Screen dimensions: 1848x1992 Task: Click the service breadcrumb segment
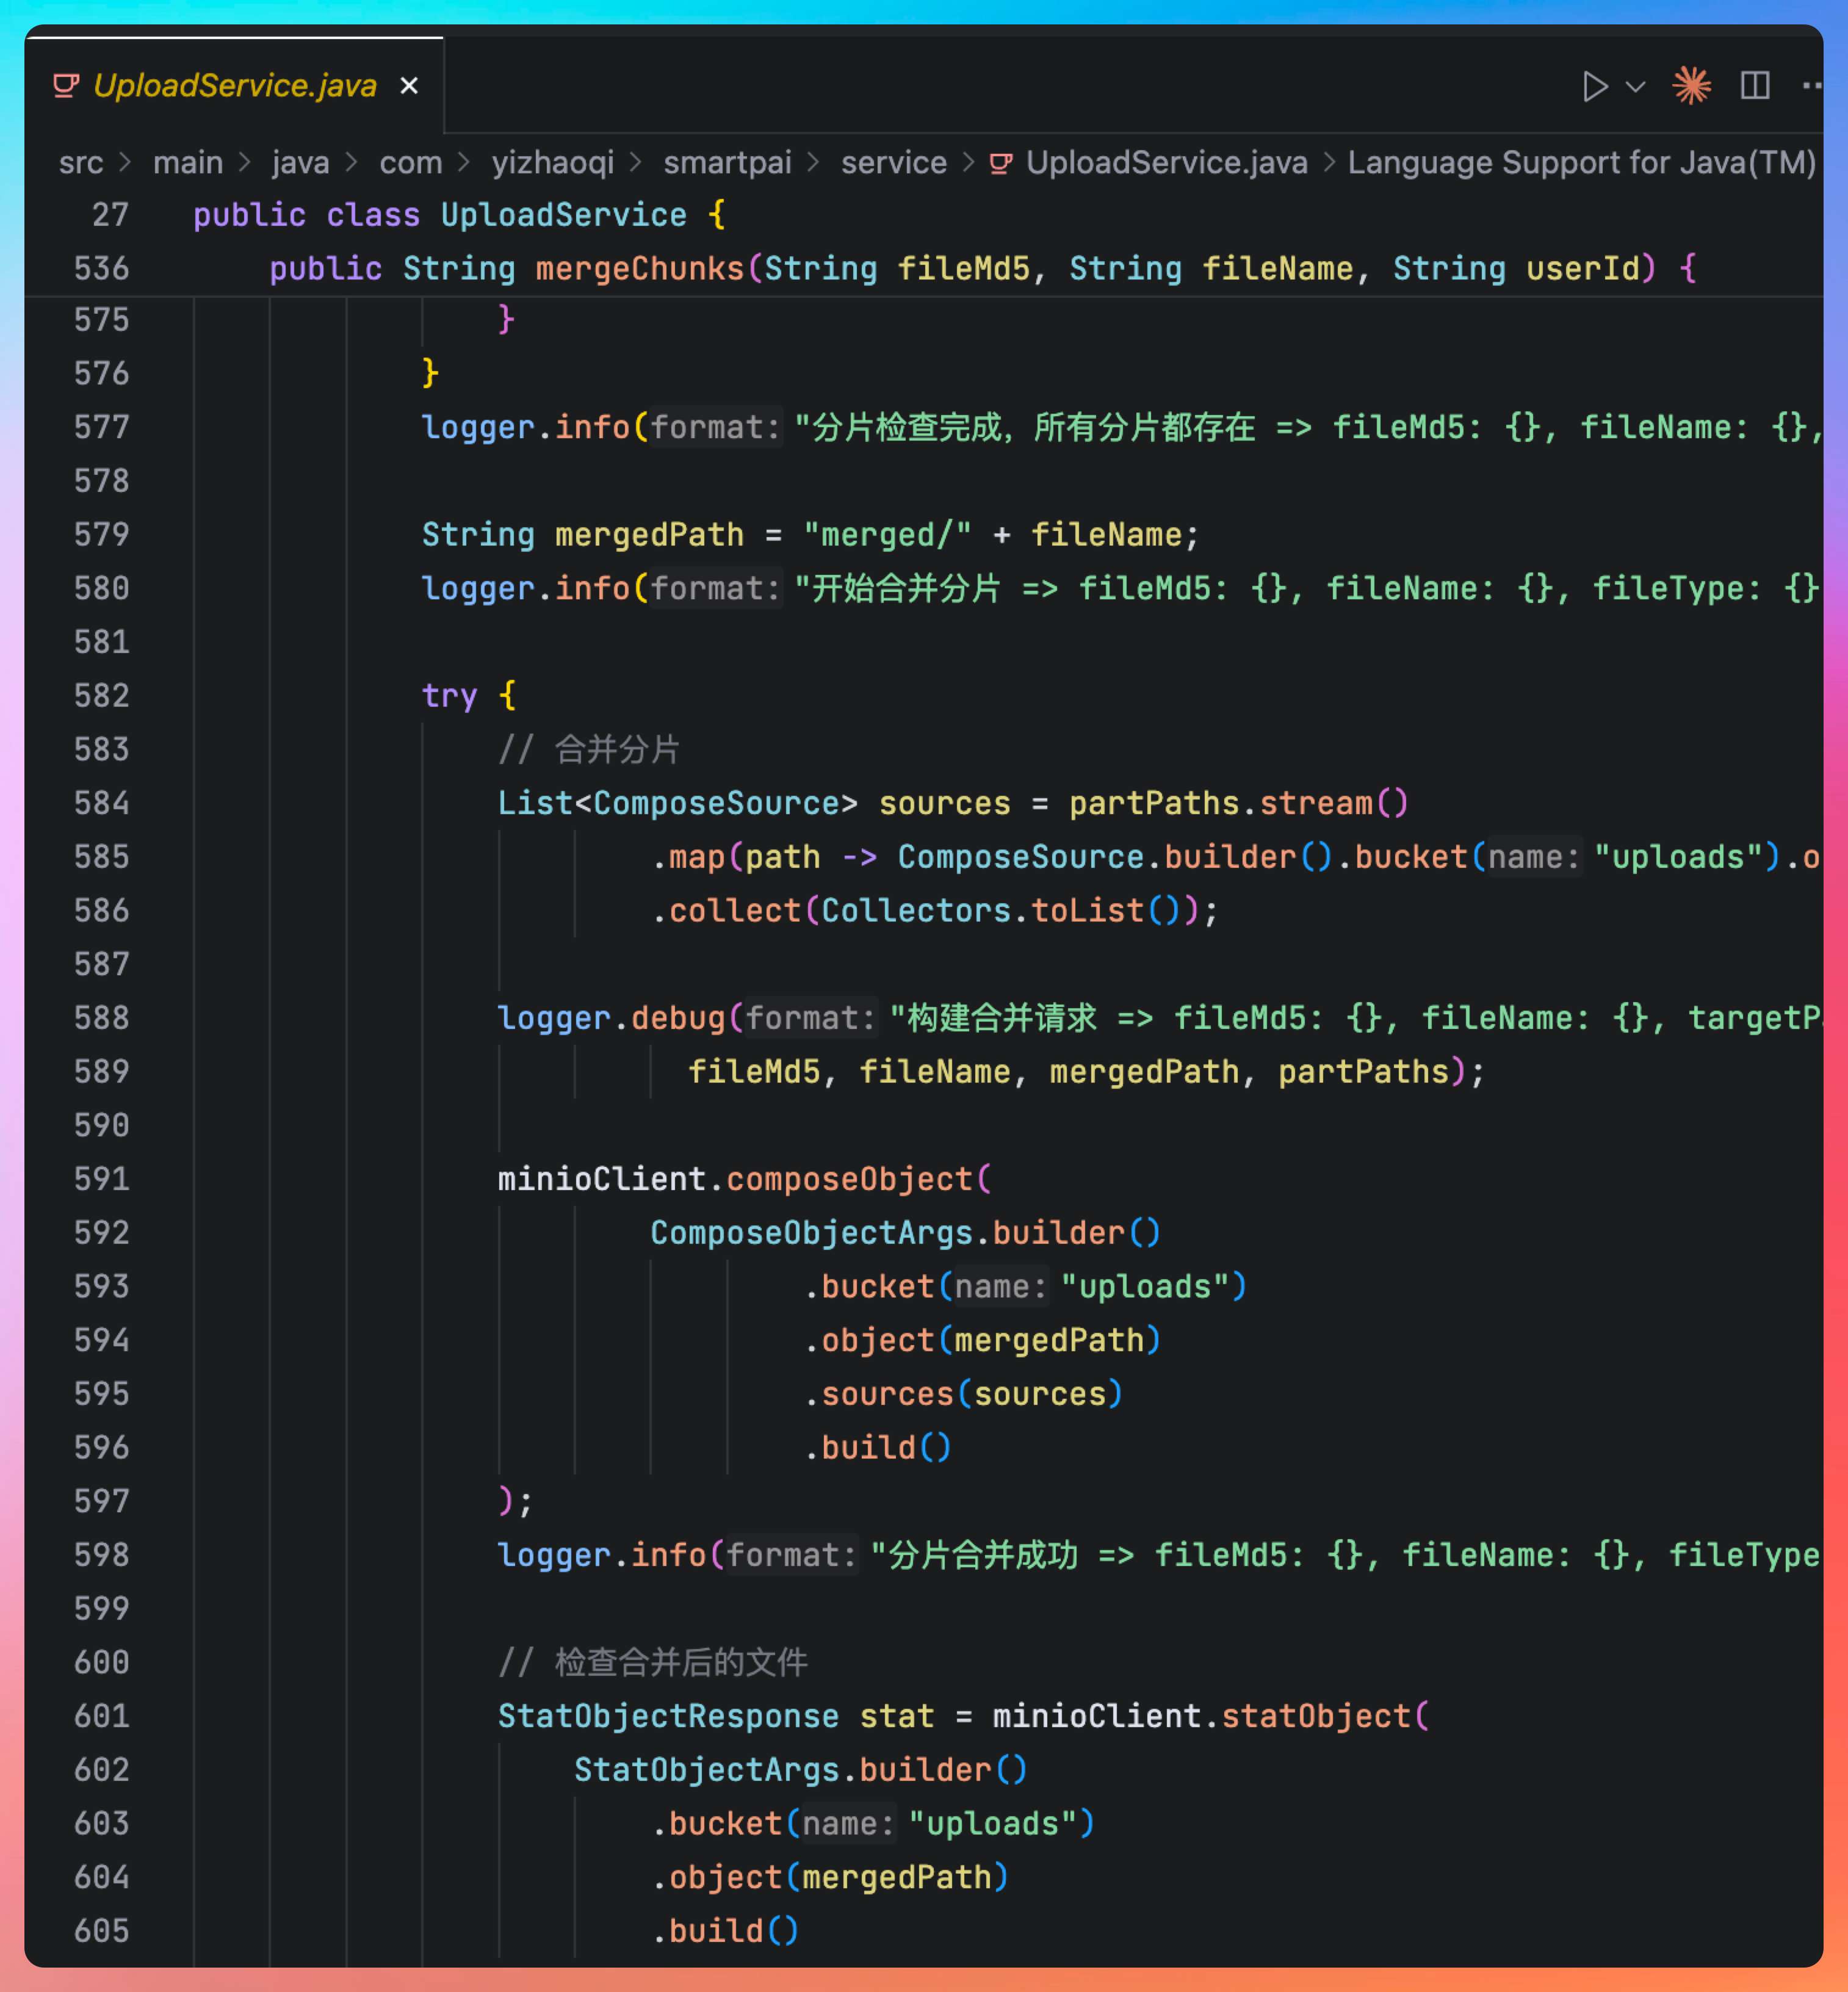tap(893, 163)
